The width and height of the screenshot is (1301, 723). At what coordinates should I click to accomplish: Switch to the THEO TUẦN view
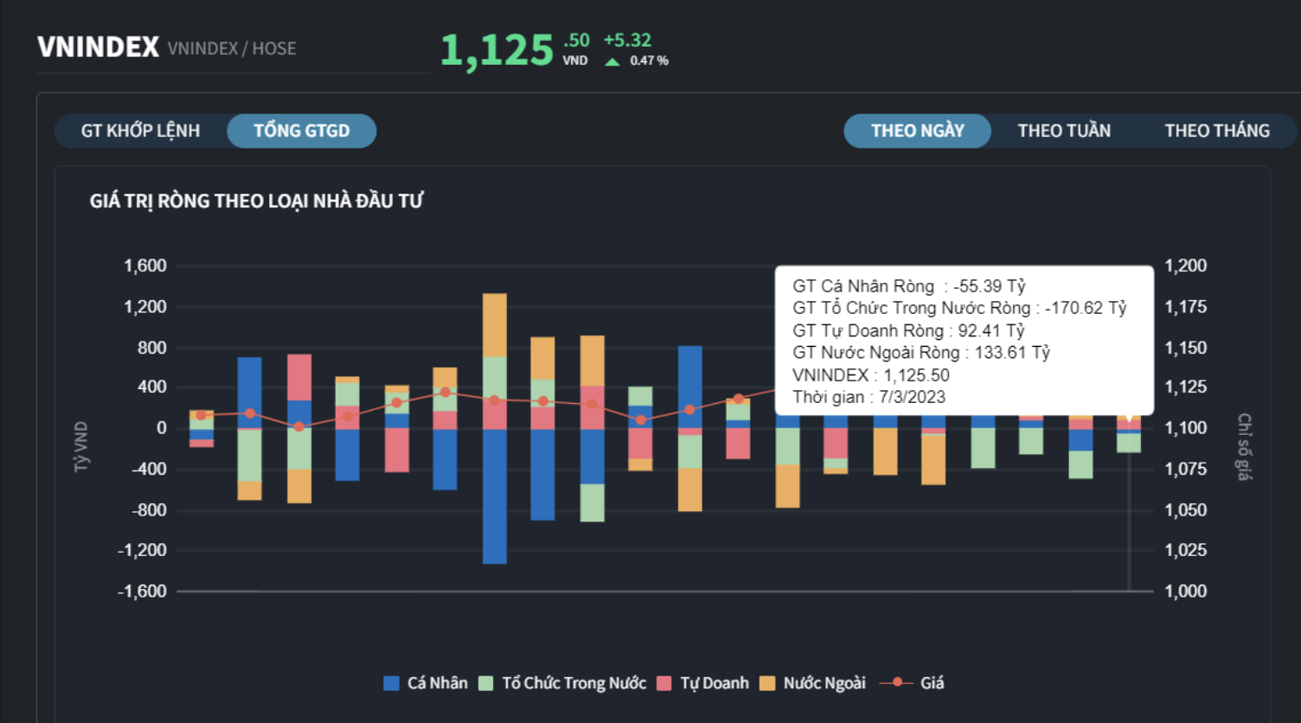pos(1064,131)
